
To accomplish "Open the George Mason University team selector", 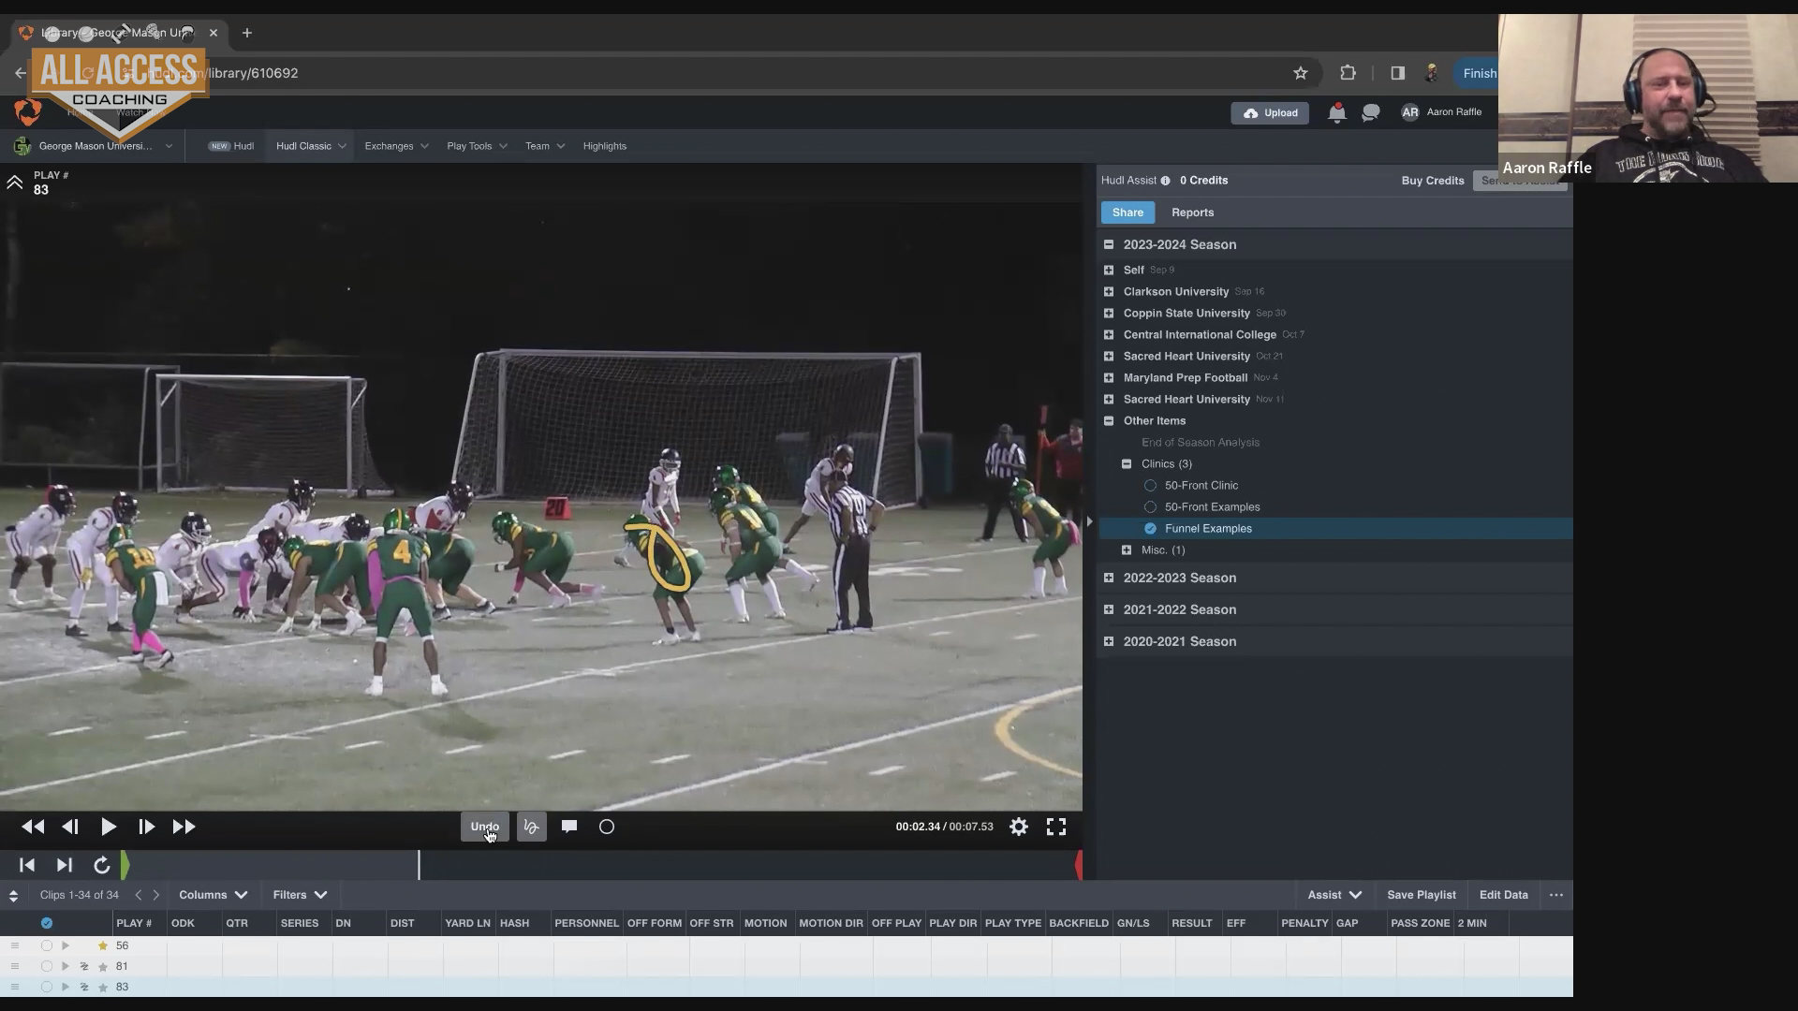I will click(x=94, y=146).
